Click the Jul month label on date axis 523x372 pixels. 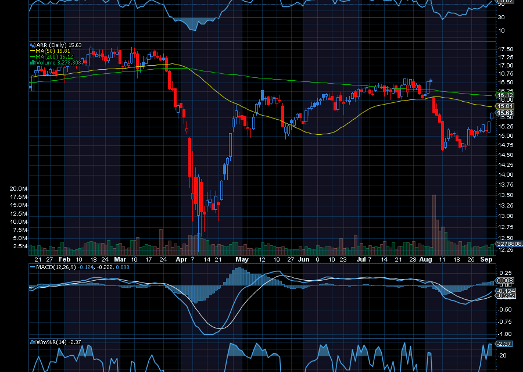[x=361, y=259]
